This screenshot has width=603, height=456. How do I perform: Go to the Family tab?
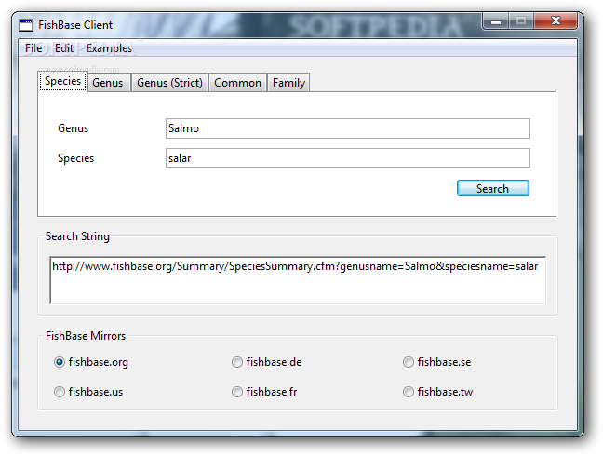pyautogui.click(x=288, y=83)
